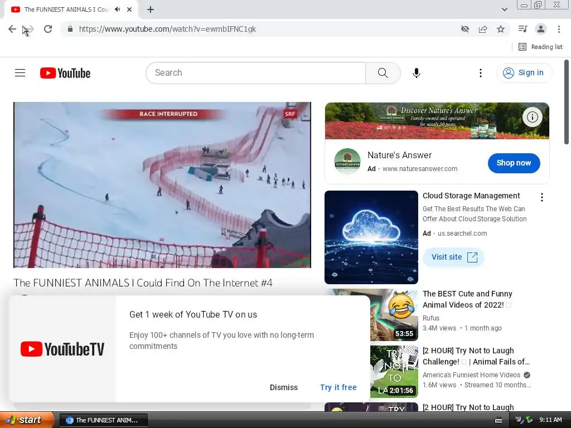Open the browser profile avatar icon
The height and width of the screenshot is (428, 571).
541,29
